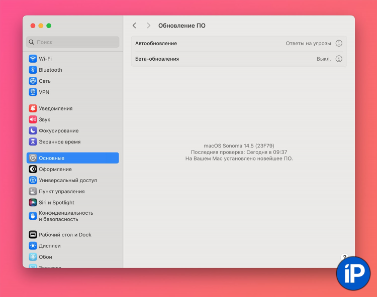Image resolution: width=377 pixels, height=297 pixels.
Task: Open Wi-Fi settings
Action: point(72,59)
